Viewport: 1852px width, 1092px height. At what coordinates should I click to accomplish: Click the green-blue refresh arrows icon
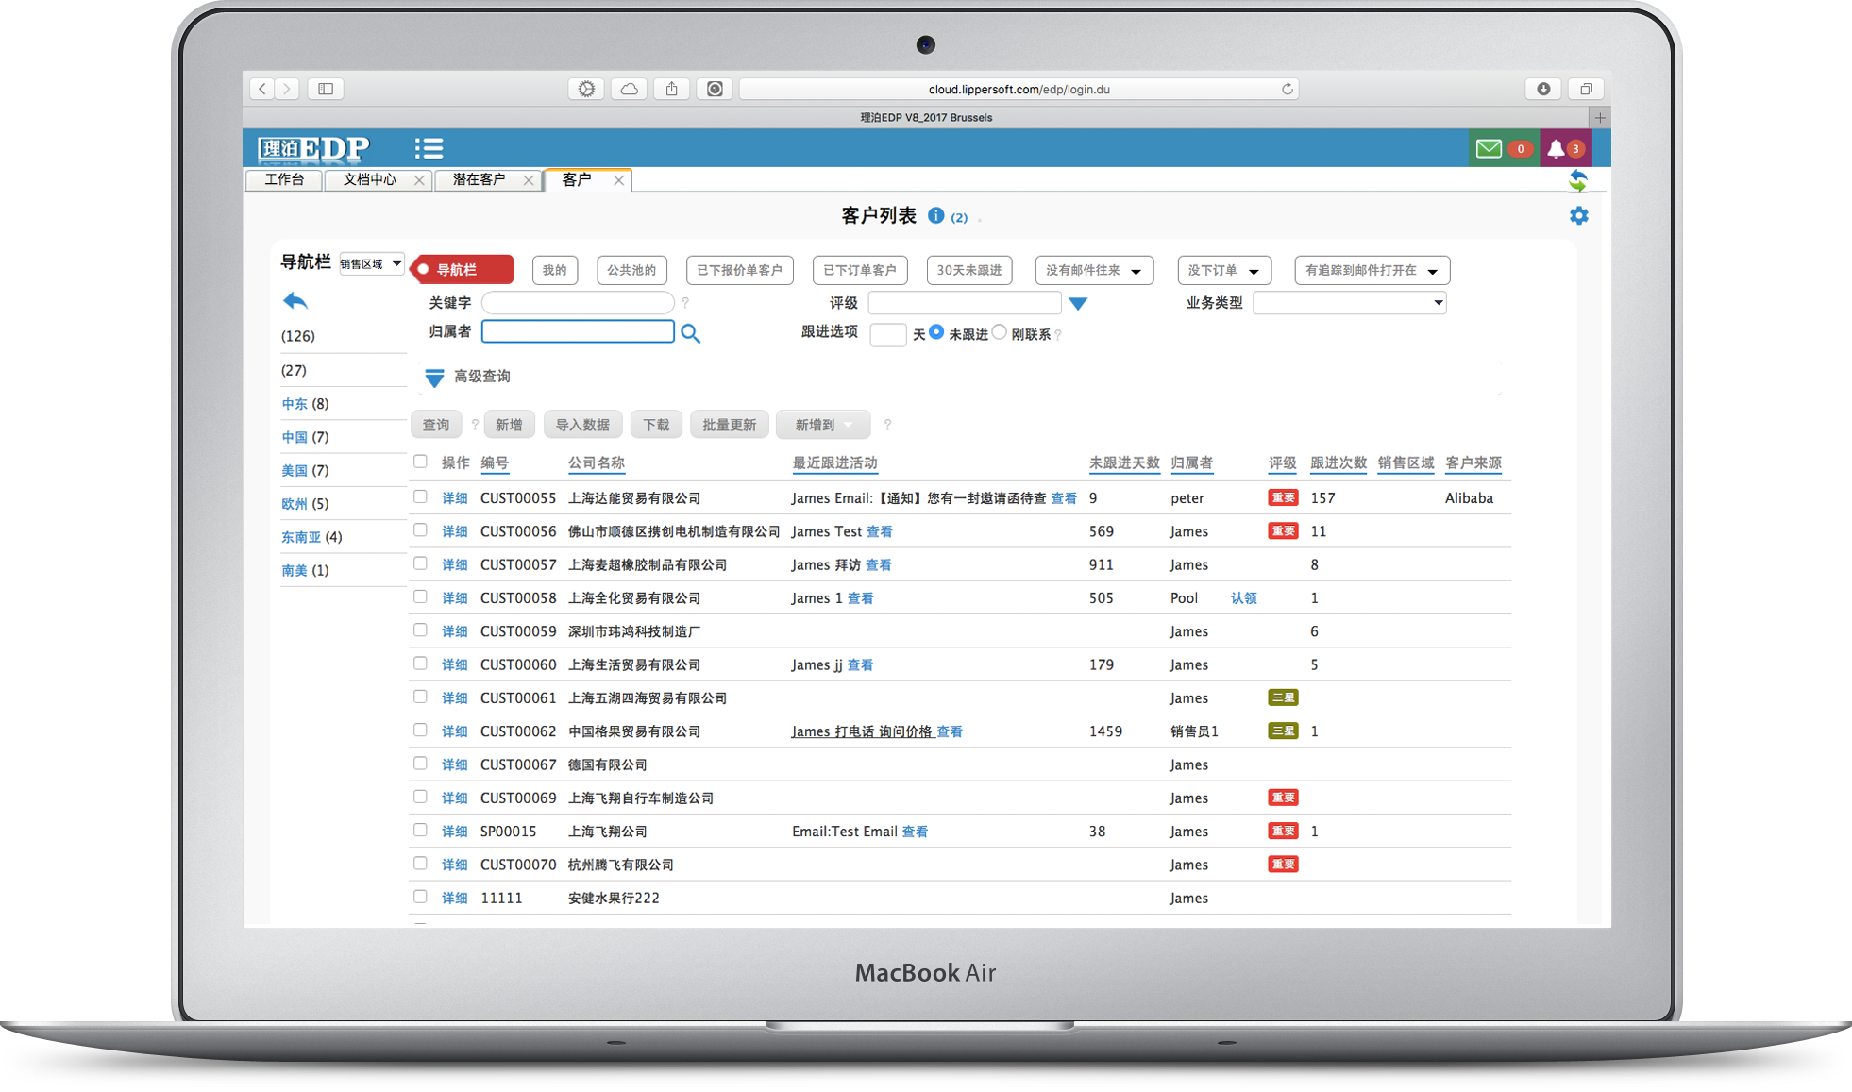click(x=1578, y=180)
